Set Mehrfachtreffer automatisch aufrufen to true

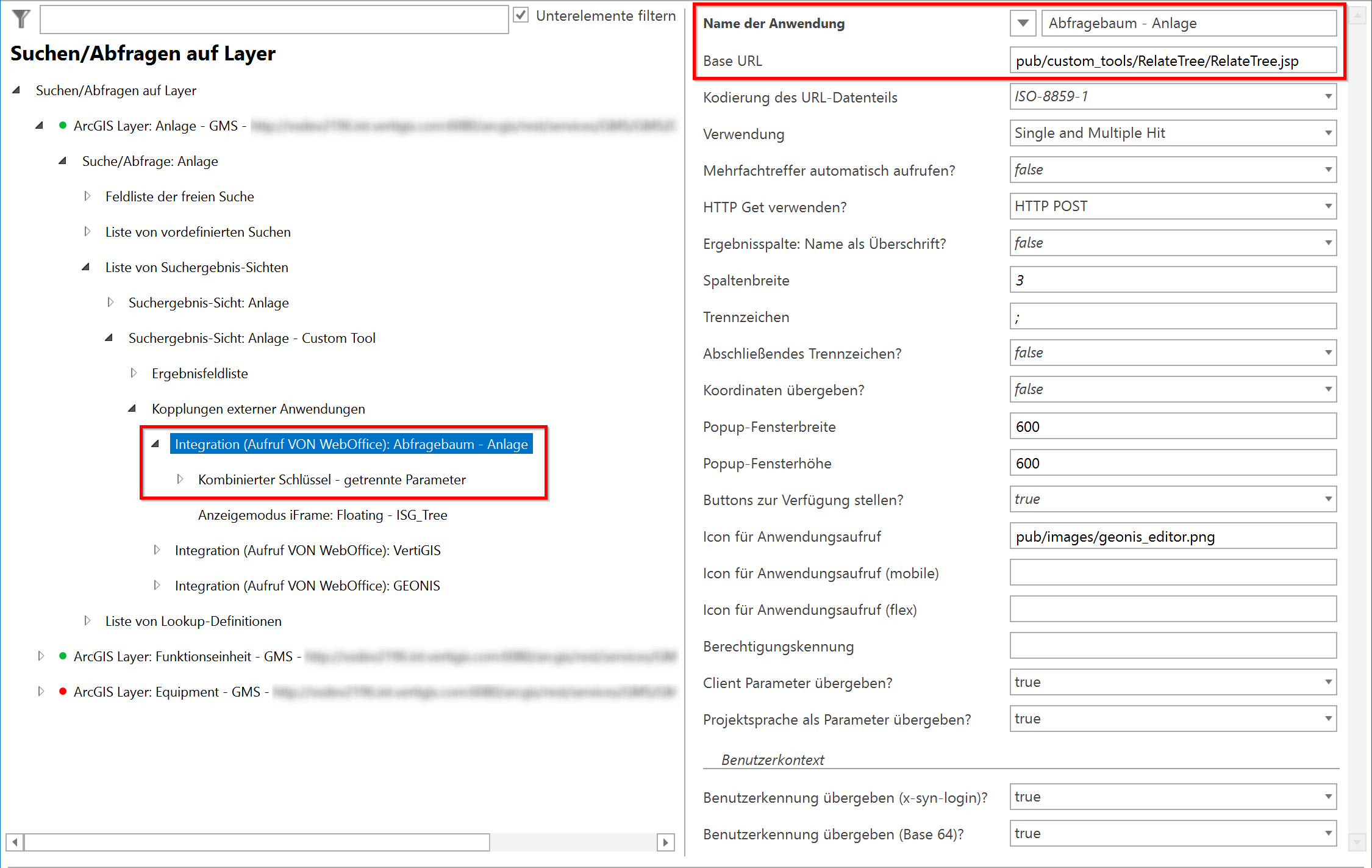(1328, 169)
